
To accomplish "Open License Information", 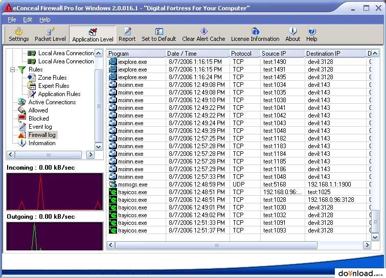I will (255, 35).
